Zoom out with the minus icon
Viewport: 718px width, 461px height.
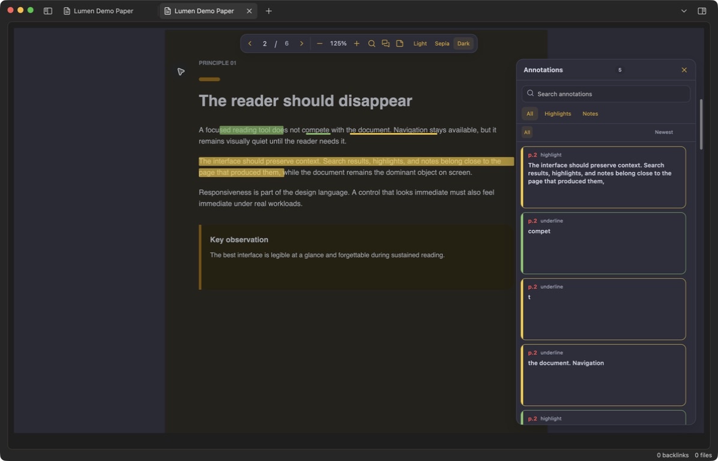tap(319, 43)
